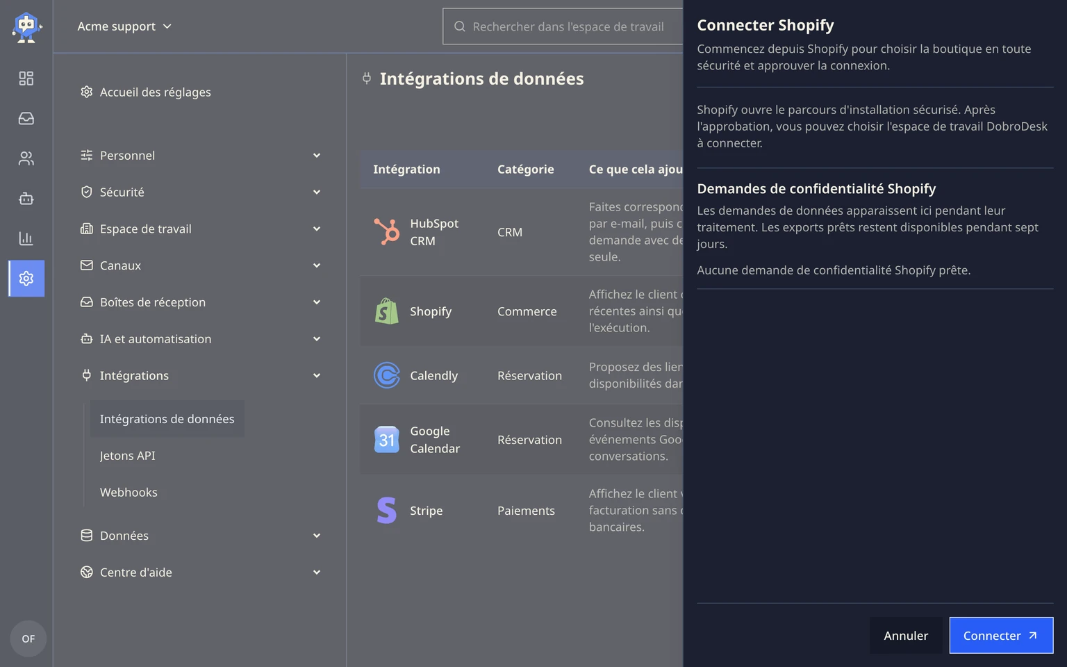Click the OF user avatar
1067x667 pixels.
coord(28,639)
